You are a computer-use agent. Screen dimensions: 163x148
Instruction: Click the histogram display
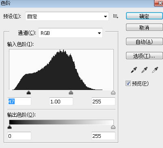(x=61, y=69)
